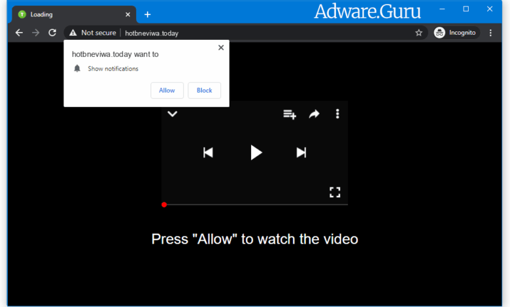The width and height of the screenshot is (510, 307).
Task: Collapse the video with the chevron-down icon
Action: tap(173, 114)
